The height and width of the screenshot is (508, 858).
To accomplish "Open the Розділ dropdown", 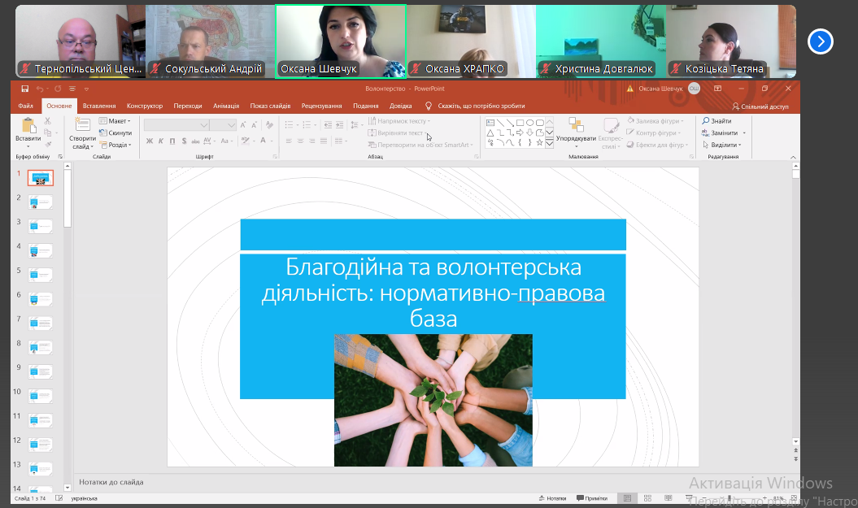I will [x=115, y=145].
